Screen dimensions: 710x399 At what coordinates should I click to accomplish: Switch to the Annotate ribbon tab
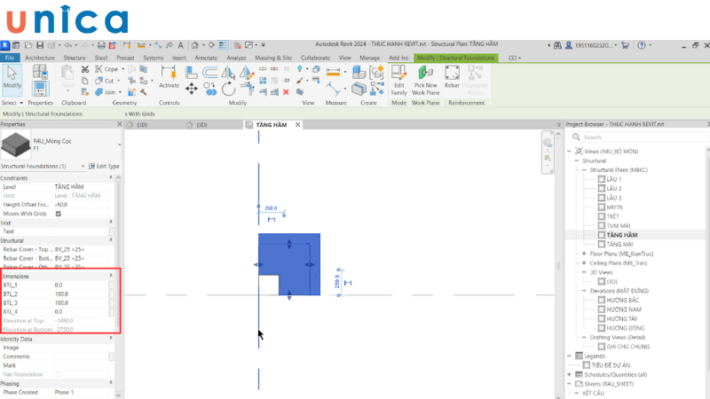coord(206,58)
